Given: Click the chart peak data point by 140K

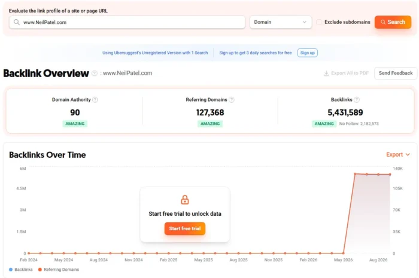Looking at the screenshot, I should coord(355,174).
